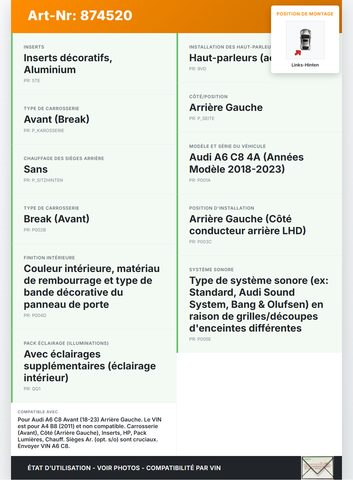This screenshot has width=353, height=480.
Task: Select the Pack éclairage (Illuminations) card
Action: 94,366
